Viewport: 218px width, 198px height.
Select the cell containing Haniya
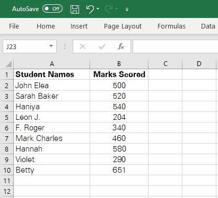52,107
